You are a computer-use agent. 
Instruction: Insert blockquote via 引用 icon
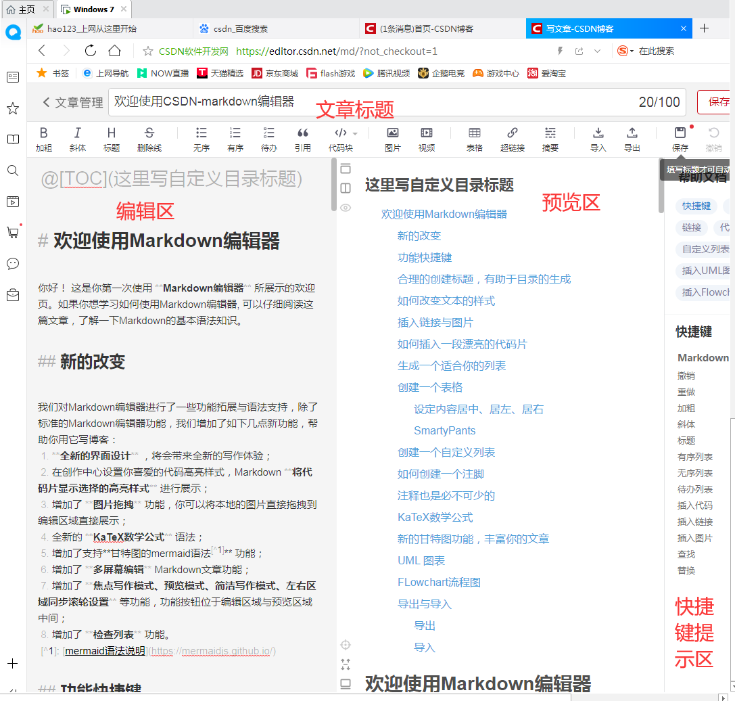click(x=302, y=139)
